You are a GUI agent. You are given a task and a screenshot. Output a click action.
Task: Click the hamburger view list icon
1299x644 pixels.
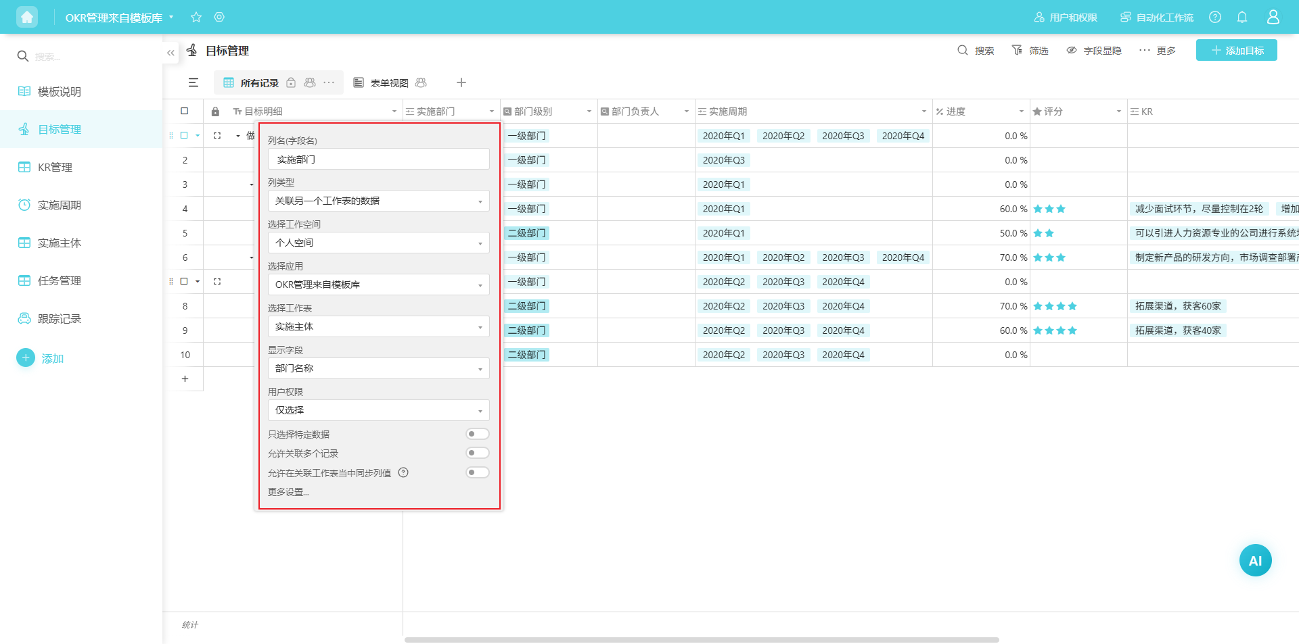pos(193,82)
